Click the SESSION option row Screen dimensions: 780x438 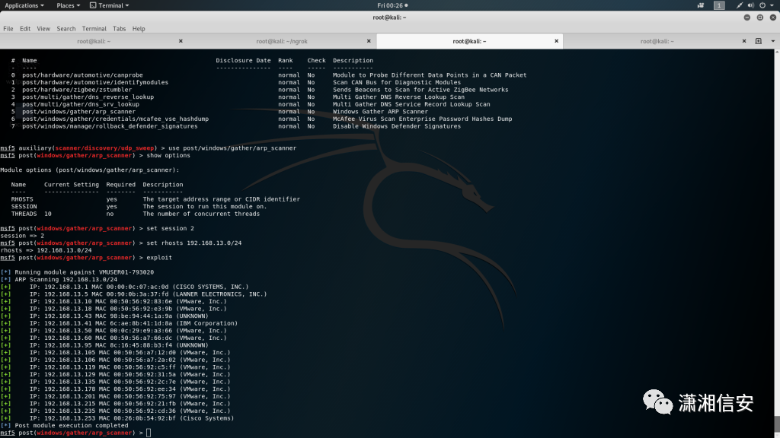139,207
